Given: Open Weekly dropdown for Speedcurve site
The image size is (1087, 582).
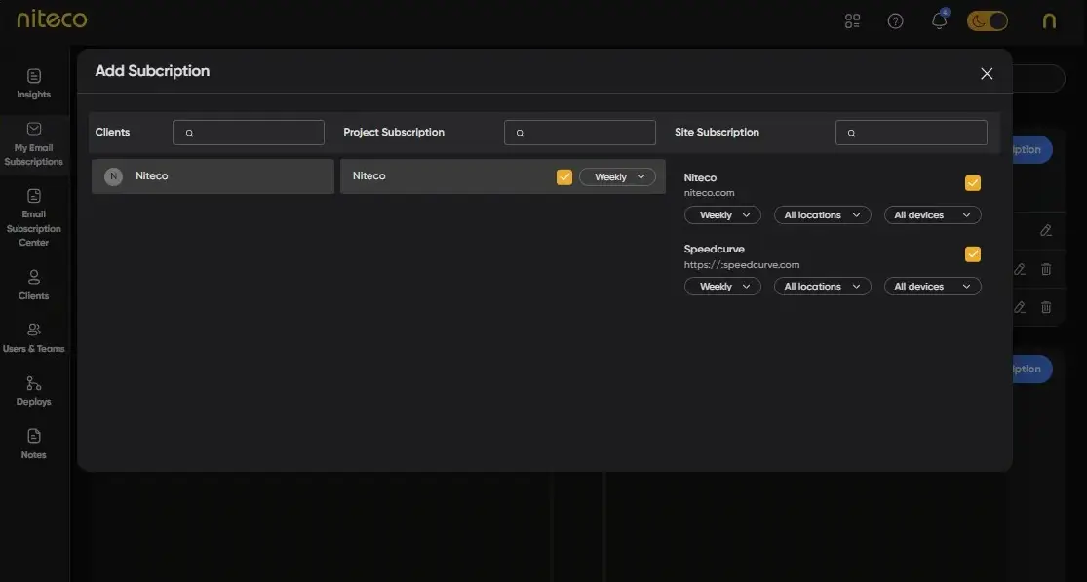Looking at the screenshot, I should click(x=722, y=287).
